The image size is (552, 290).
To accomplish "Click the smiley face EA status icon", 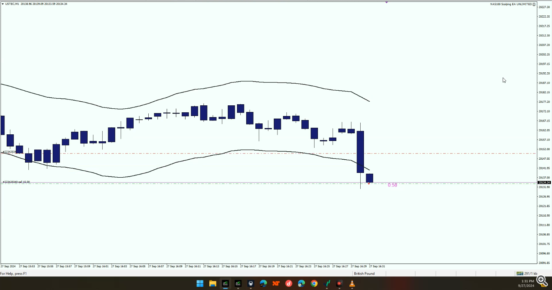I will (534, 4).
